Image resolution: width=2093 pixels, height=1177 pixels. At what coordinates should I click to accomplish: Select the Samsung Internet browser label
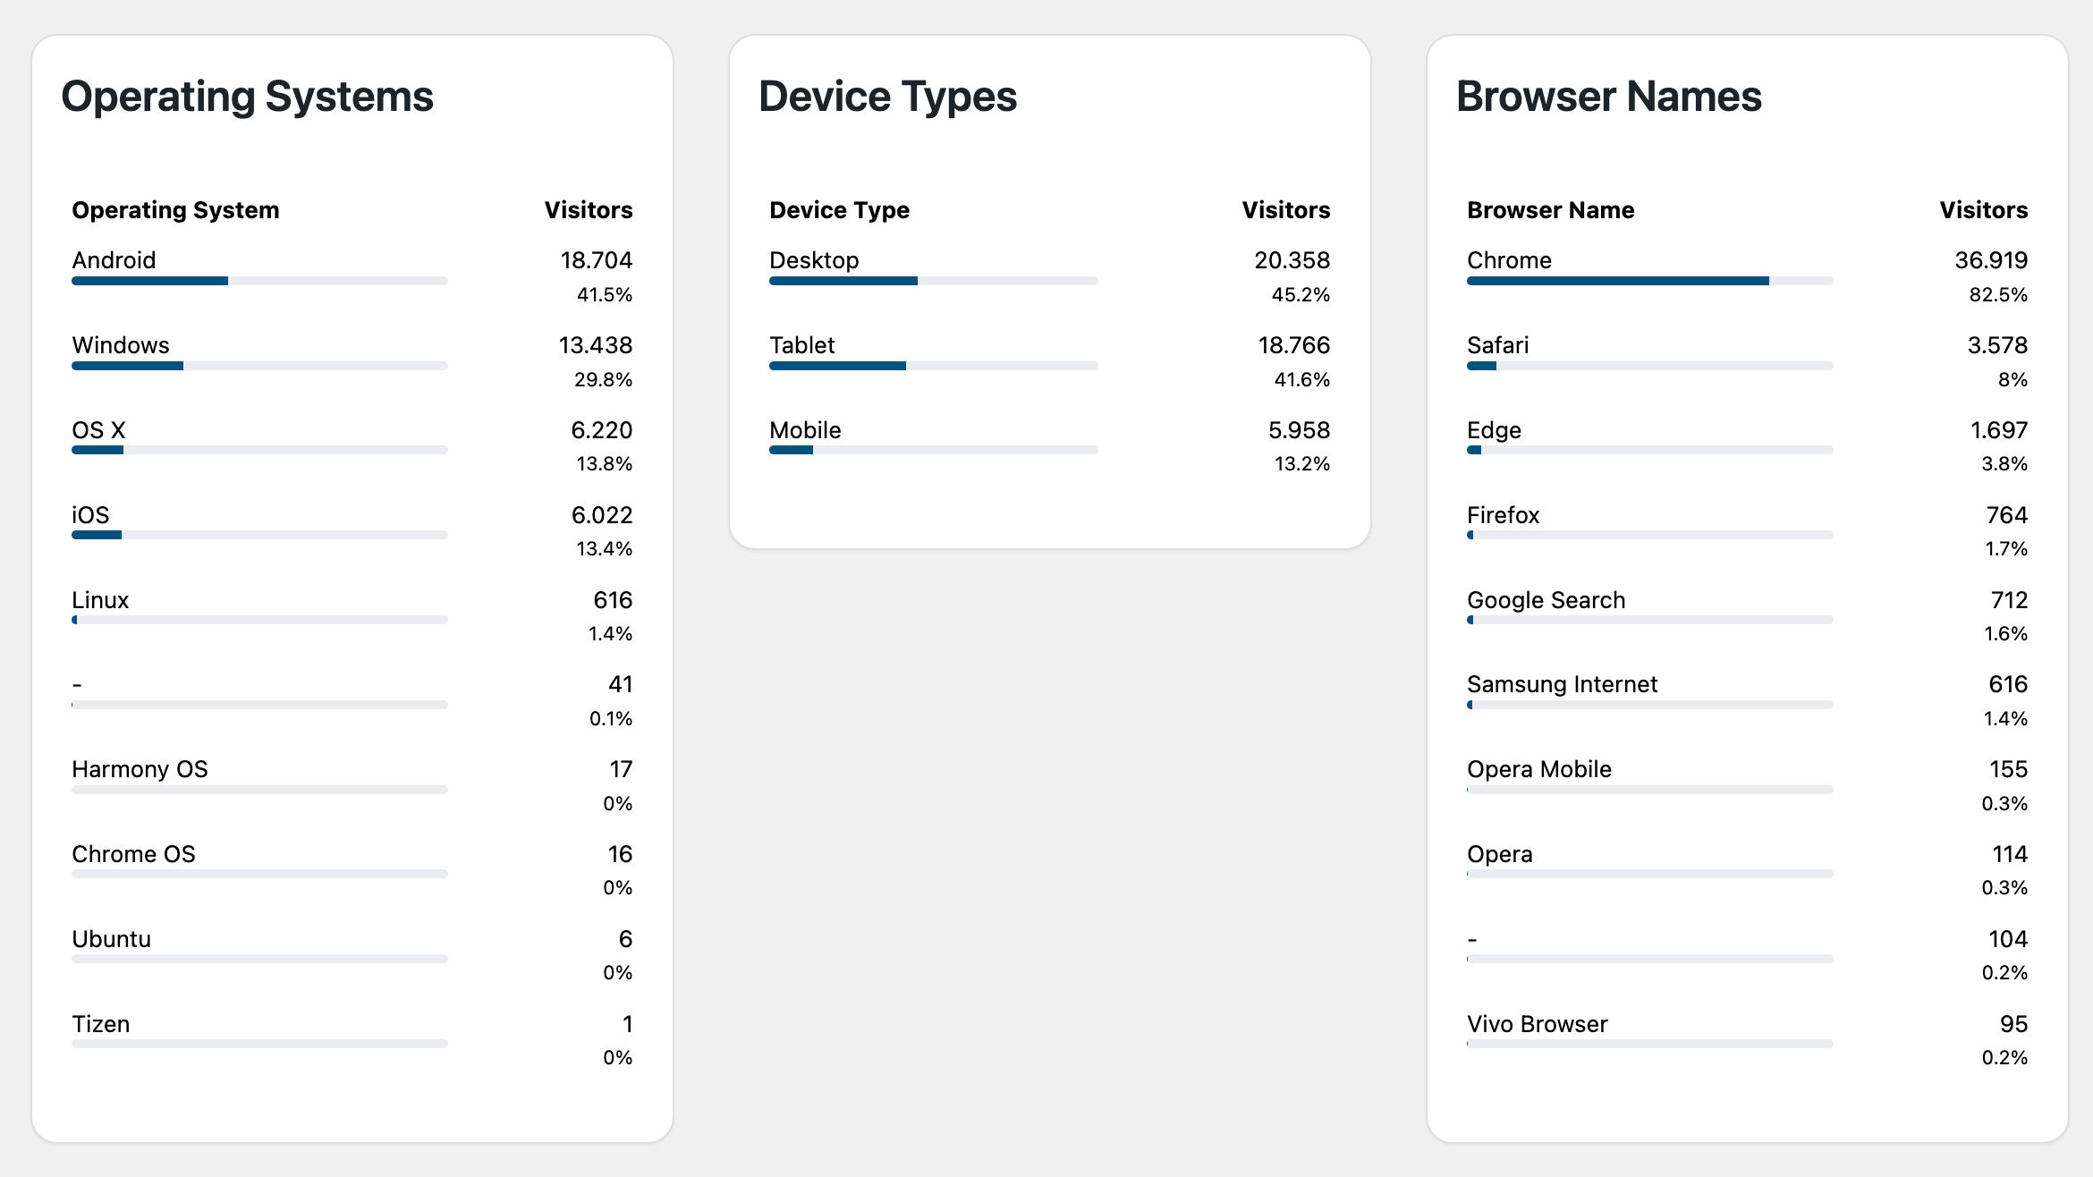[1562, 684]
